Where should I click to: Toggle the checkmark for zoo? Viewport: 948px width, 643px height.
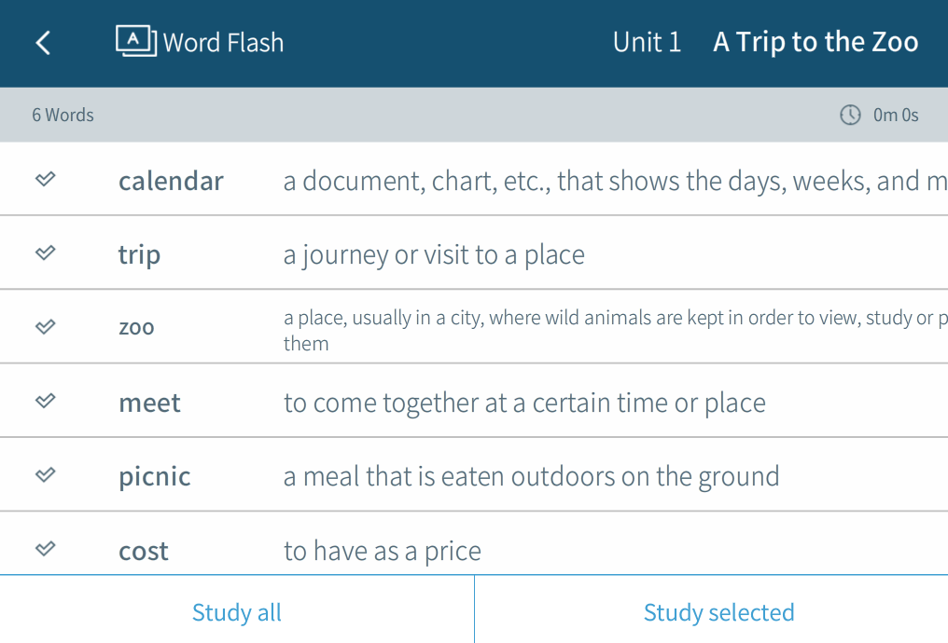tap(45, 326)
